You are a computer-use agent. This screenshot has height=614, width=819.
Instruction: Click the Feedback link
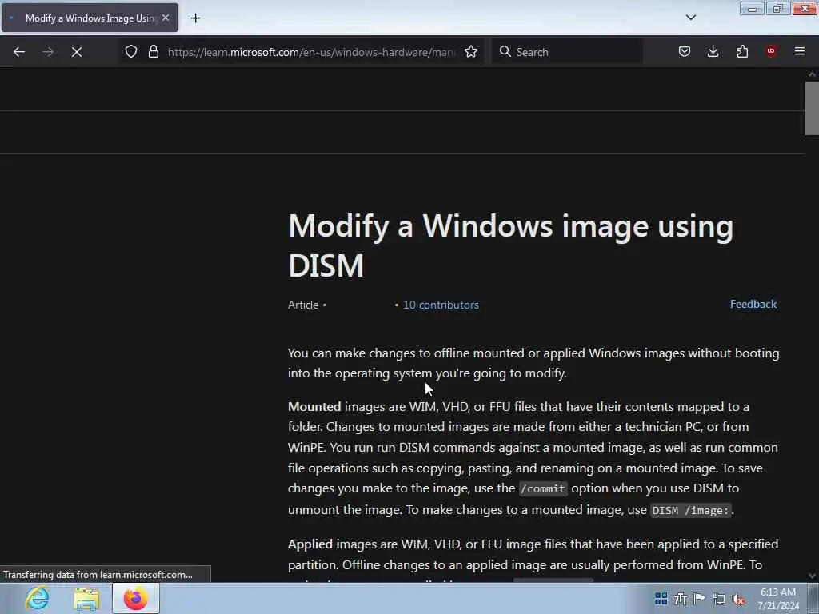tap(753, 304)
